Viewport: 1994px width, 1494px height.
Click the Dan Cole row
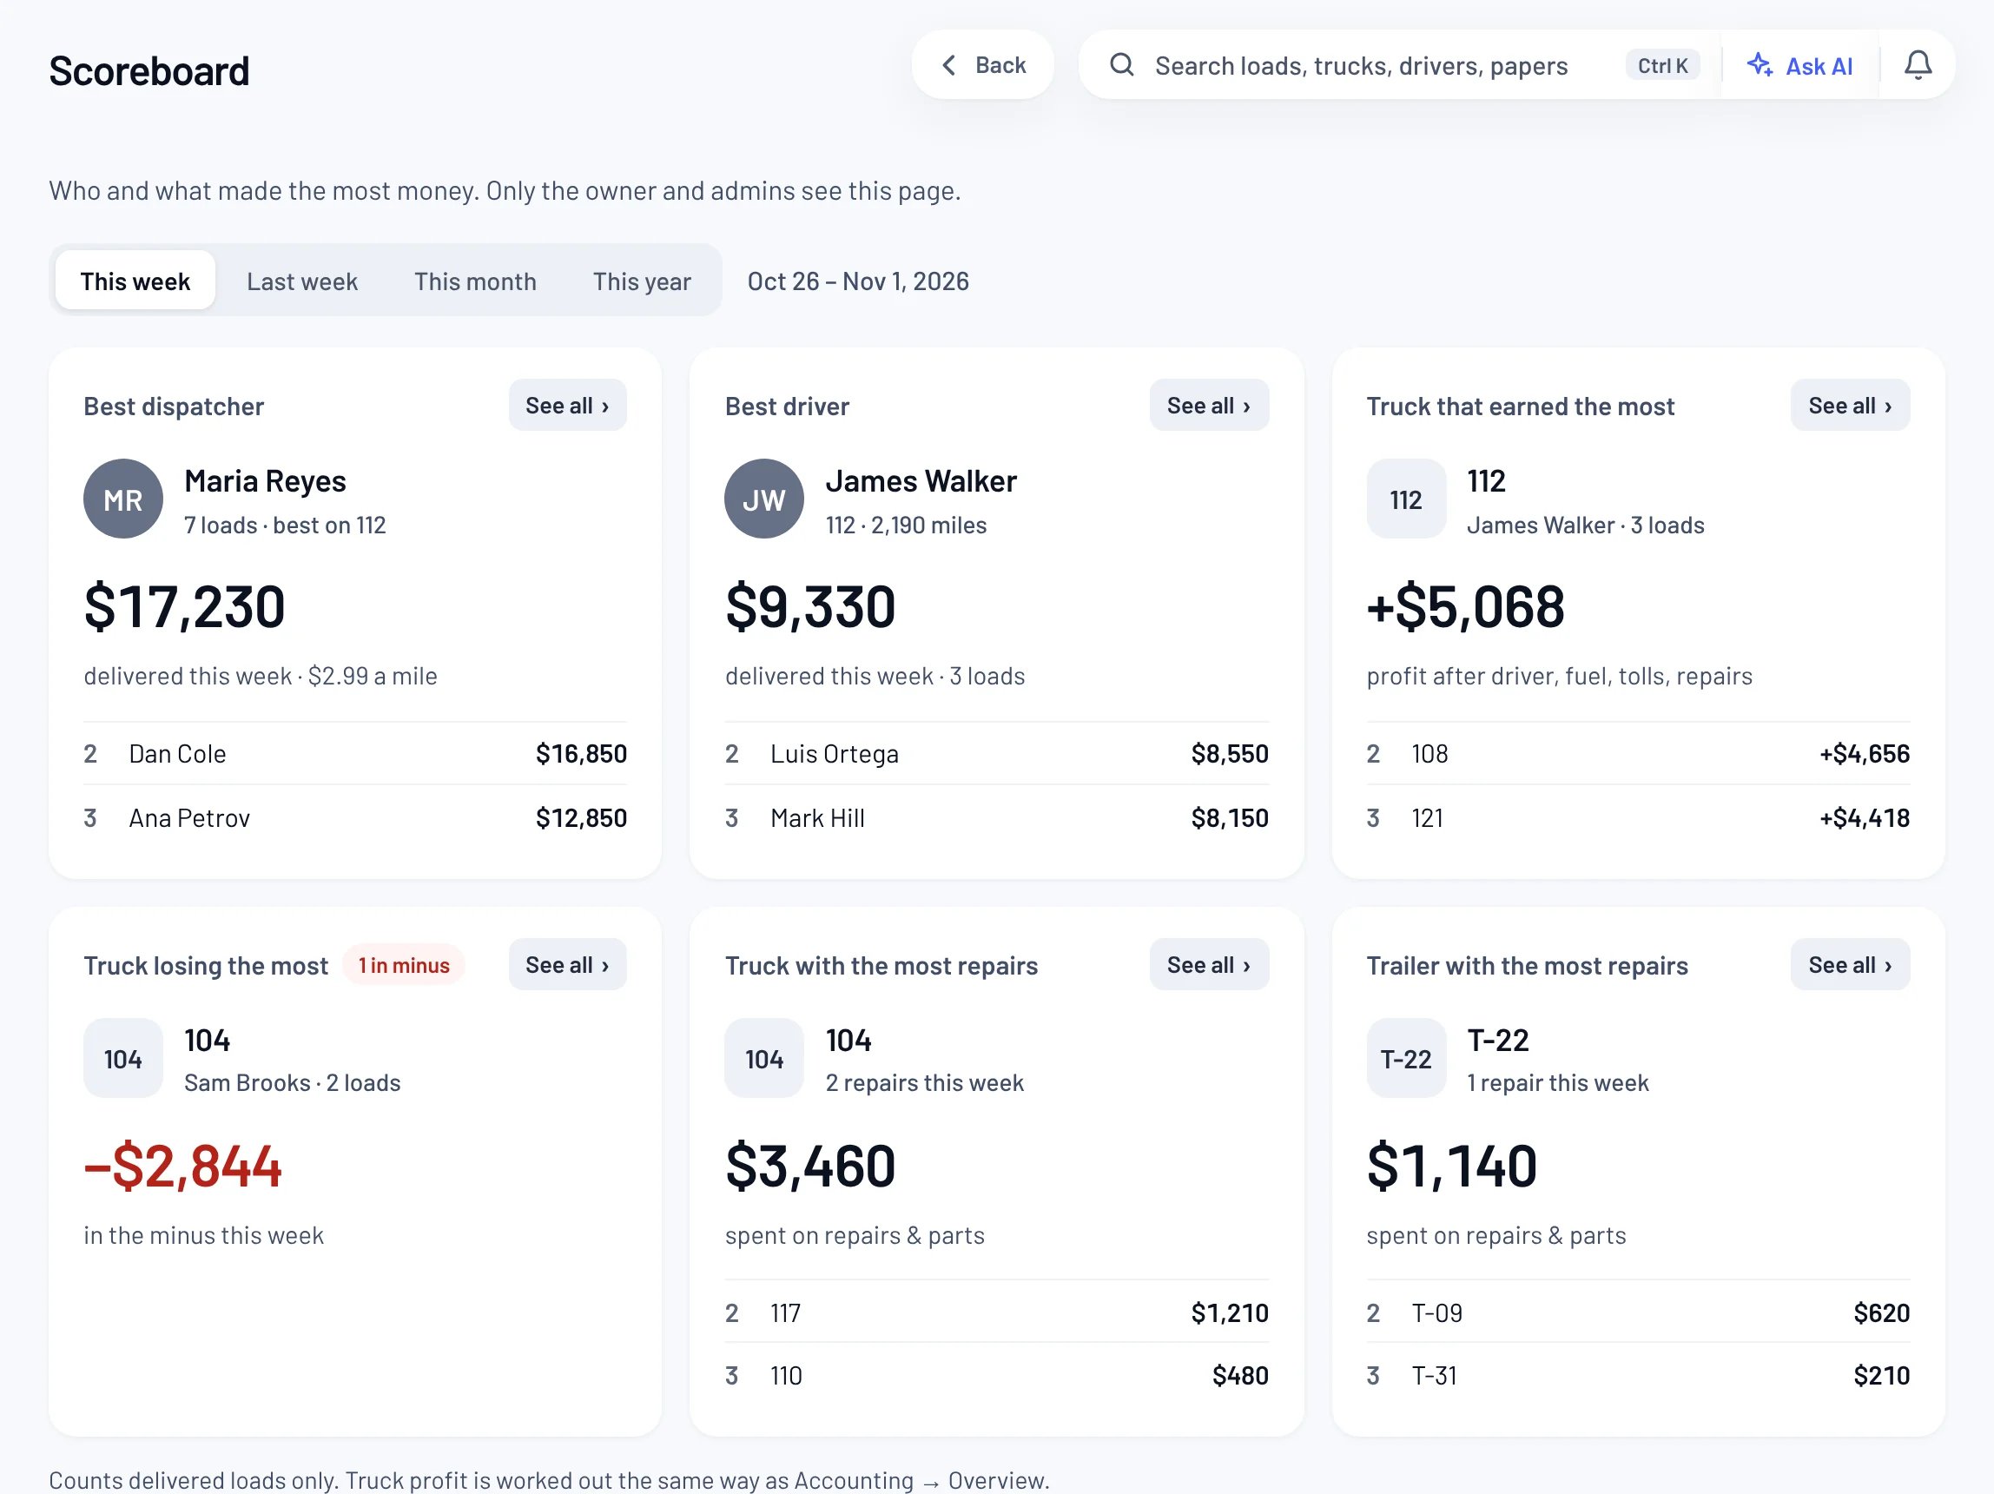pos(355,754)
